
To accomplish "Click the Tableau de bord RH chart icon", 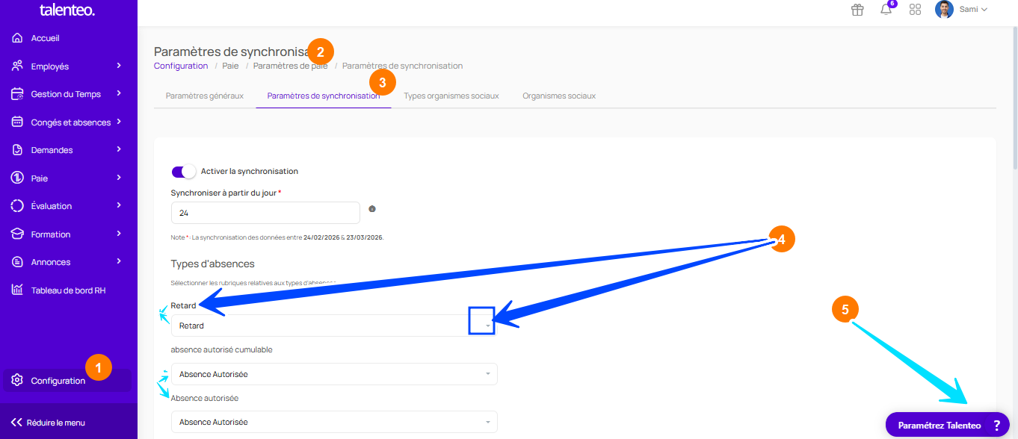I will 17,290.
